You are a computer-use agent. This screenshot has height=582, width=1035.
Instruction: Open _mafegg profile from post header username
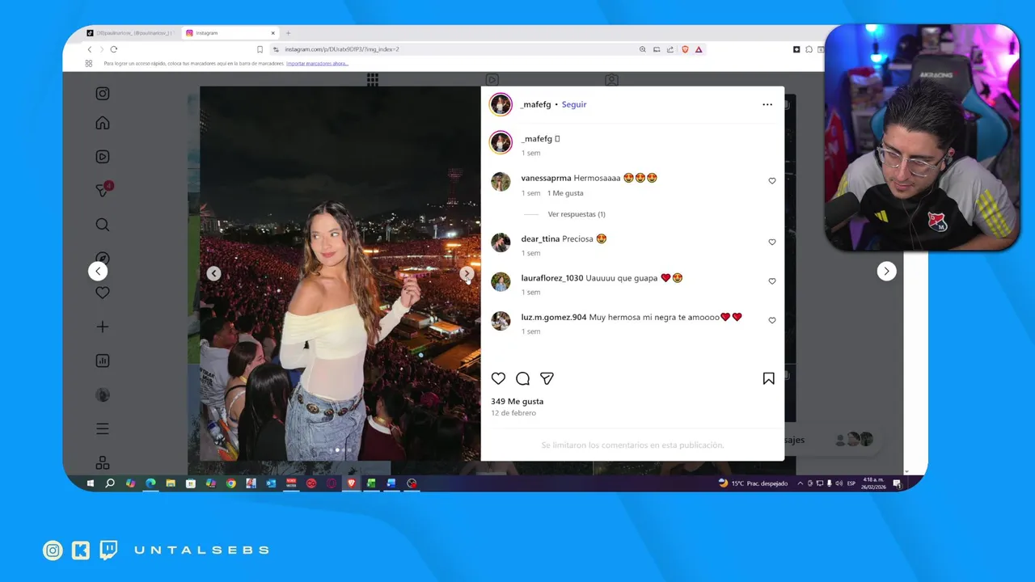point(536,104)
